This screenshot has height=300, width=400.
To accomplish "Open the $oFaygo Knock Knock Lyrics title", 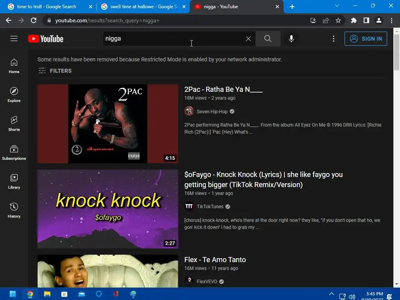I will (x=264, y=180).
